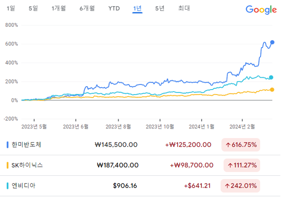Open the SK하이닉스 stock row
Image resolution: width=289 pixels, height=200 pixels.
click(x=140, y=165)
